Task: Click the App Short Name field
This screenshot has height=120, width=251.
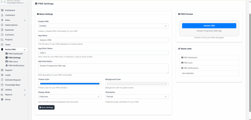Action: 103,53
